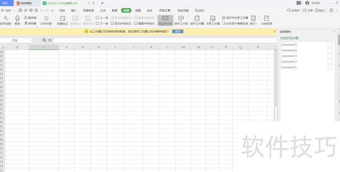
Task: Show all comments (显示所有批注)
Action: click(121, 23)
